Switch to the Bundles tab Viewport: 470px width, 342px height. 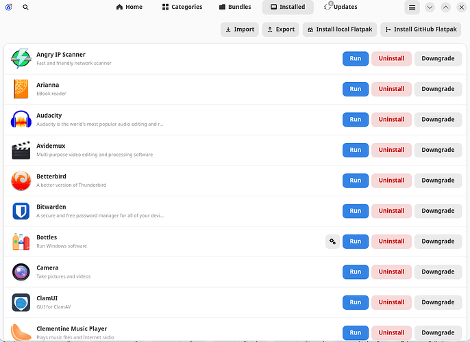pyautogui.click(x=235, y=7)
